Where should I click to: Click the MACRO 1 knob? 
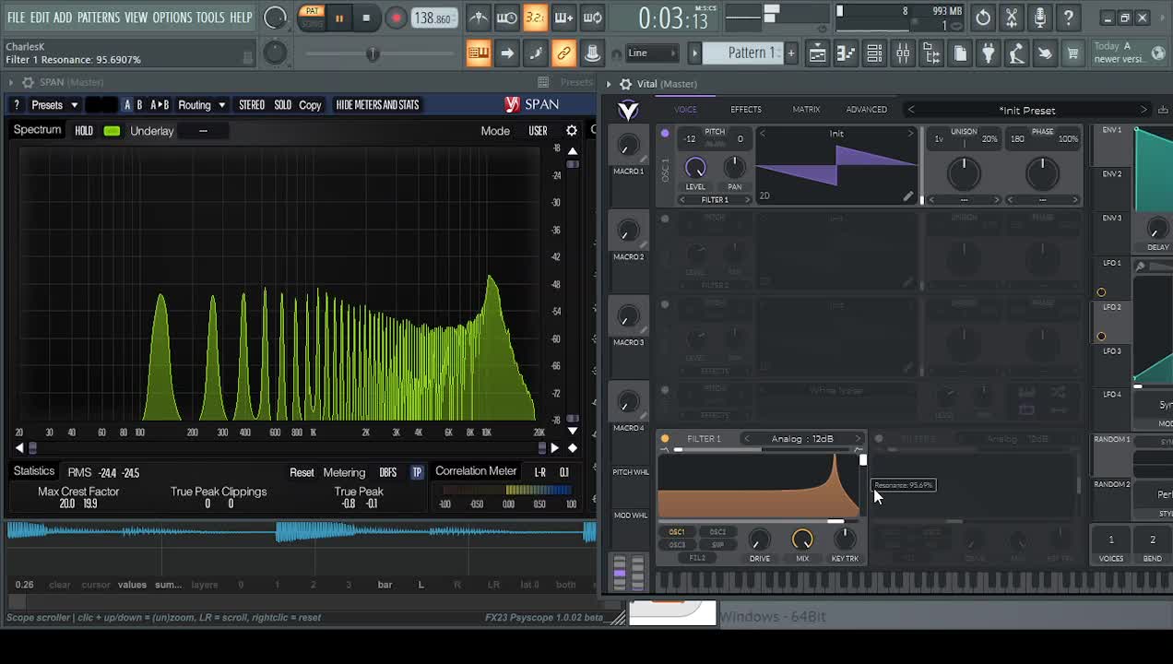[628, 146]
